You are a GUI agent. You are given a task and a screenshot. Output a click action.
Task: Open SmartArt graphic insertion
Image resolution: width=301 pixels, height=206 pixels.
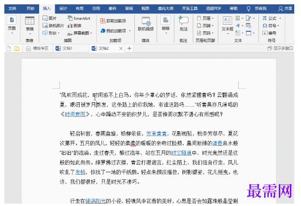tap(79, 18)
